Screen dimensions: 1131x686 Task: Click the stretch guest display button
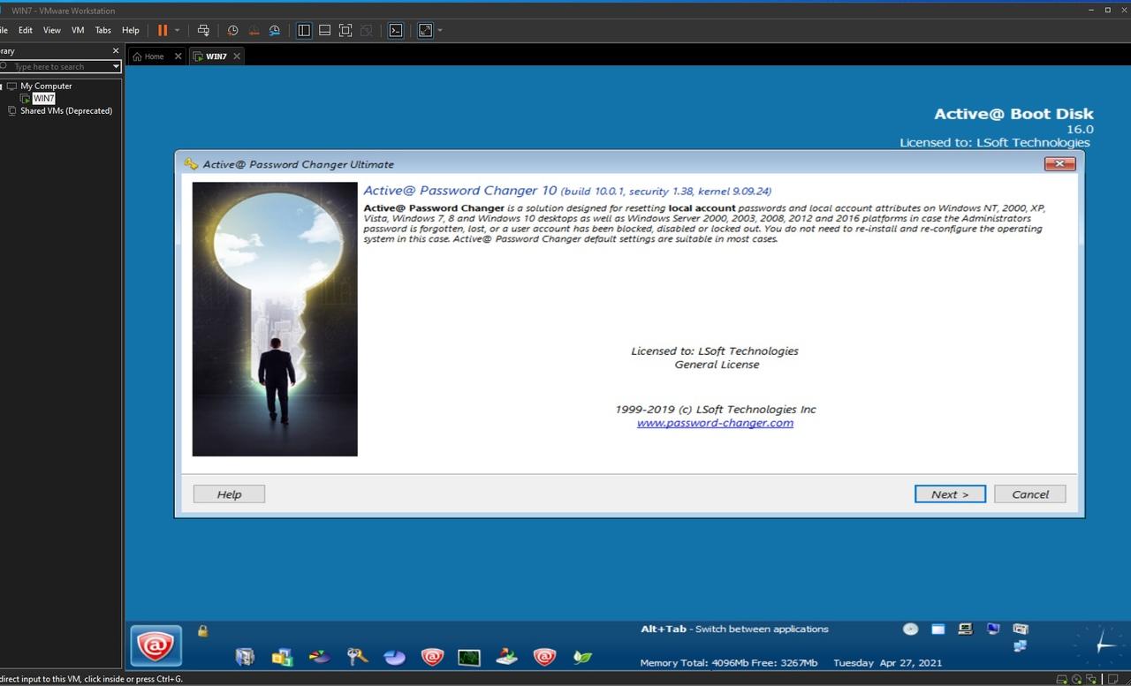425,30
